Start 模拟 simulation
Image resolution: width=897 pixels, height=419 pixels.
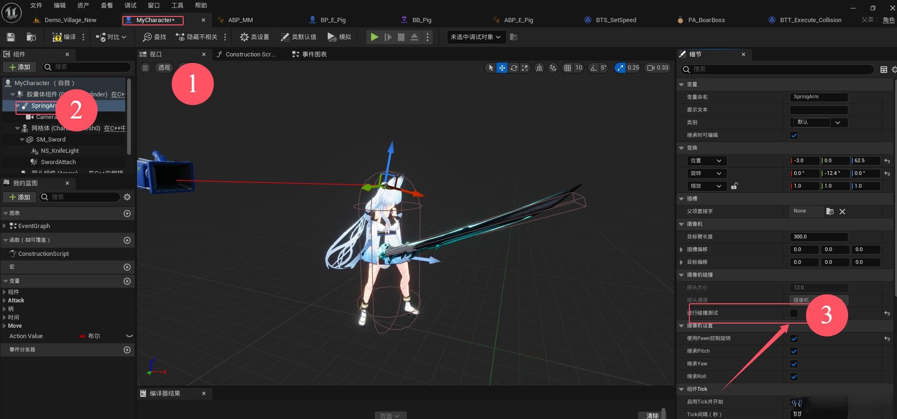coord(339,37)
